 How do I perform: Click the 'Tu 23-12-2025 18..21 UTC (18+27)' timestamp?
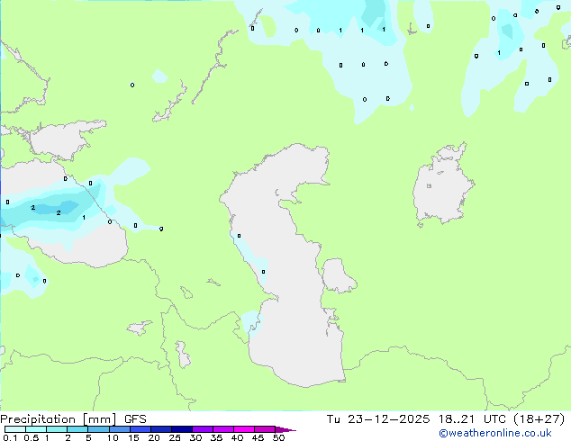(446, 419)
